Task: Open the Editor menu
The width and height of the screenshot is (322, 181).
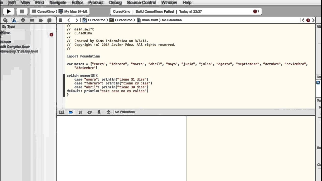Action: (x=77, y=3)
